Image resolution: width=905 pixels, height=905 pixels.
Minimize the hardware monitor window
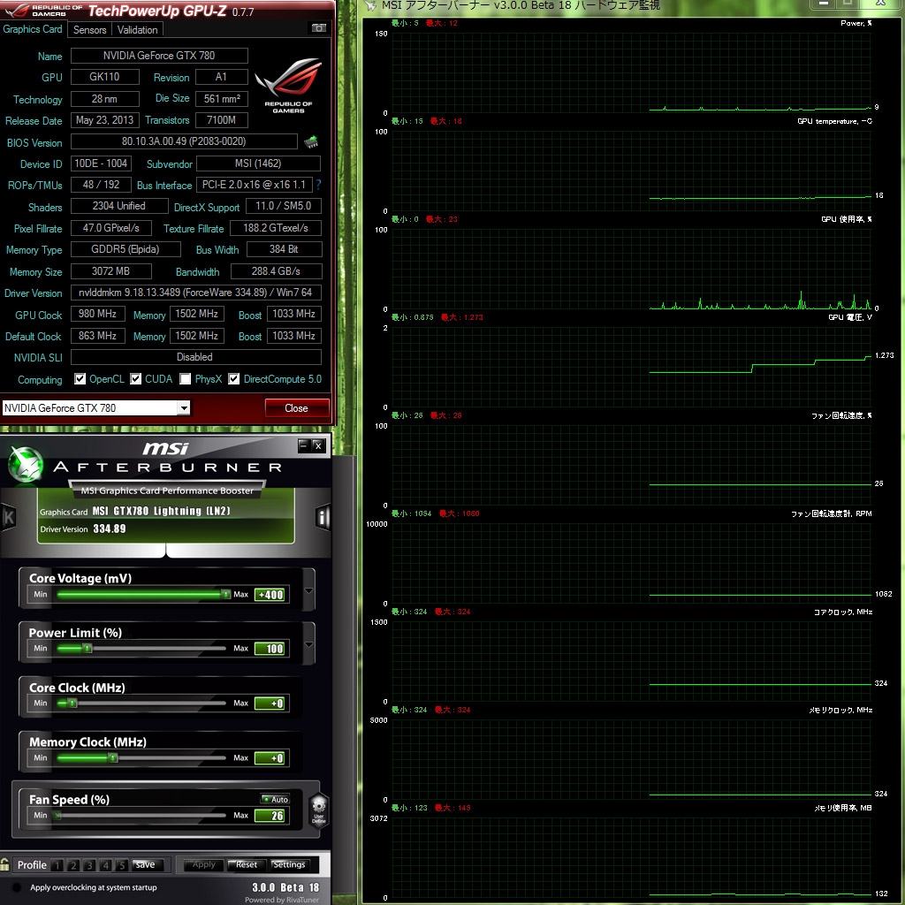point(824,4)
